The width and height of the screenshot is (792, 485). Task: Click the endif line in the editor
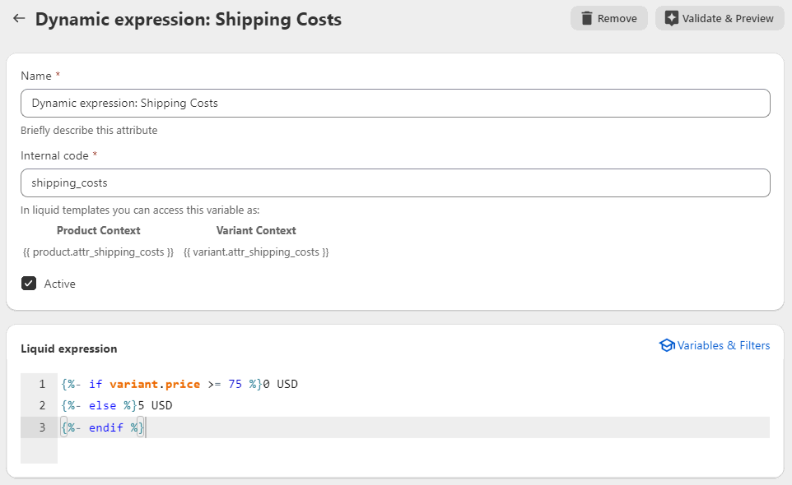coord(103,427)
